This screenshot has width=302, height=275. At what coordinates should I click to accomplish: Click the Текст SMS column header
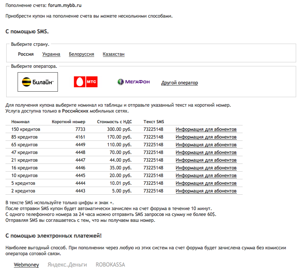point(154,122)
